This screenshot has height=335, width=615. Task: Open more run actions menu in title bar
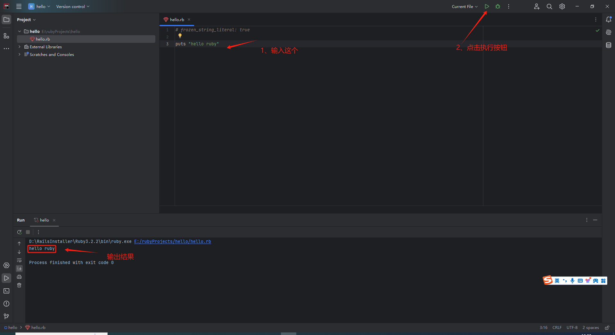pos(509,6)
